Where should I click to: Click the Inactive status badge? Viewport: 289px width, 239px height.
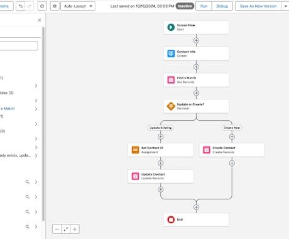[185, 6]
